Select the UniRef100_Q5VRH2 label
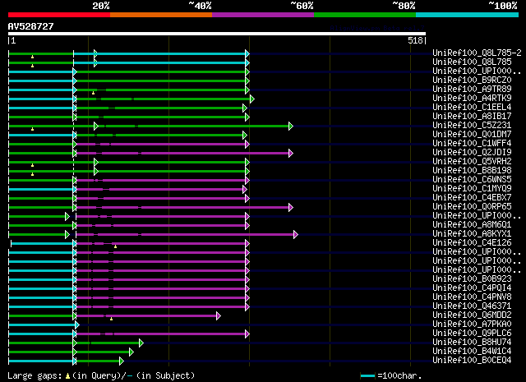 coord(472,162)
